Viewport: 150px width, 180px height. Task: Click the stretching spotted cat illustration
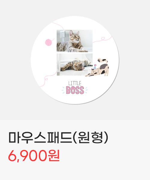pos(97,67)
